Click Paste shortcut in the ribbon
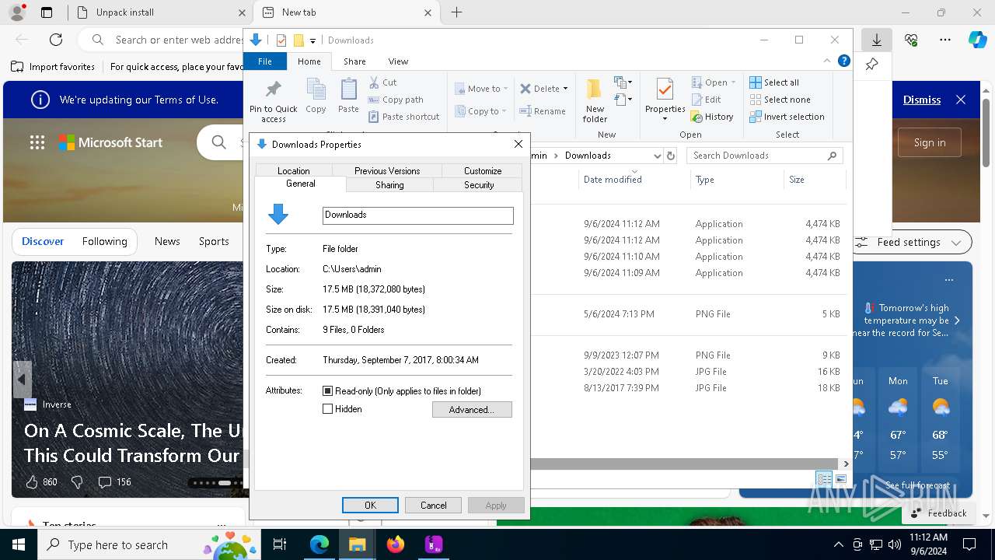995x560 pixels. coord(404,117)
